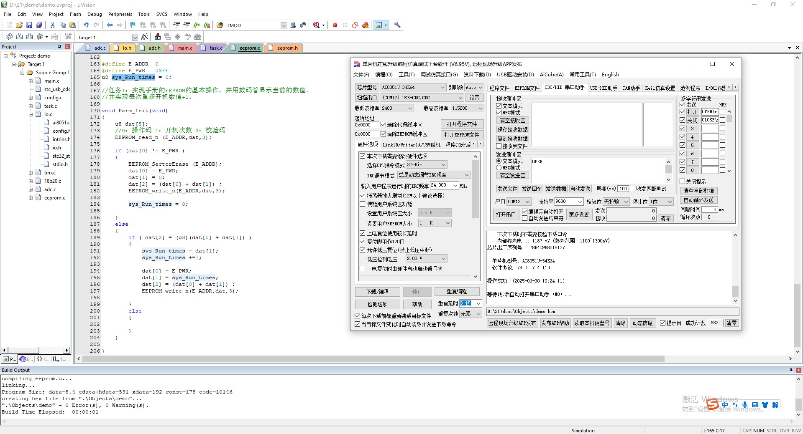Click the 打开串口 button
The image size is (803, 434).
[x=506, y=214]
